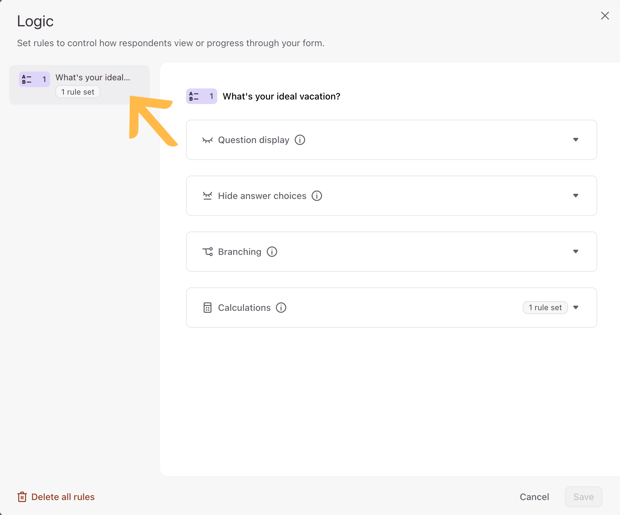Click the eye icon beside Hide answer choices

point(207,196)
